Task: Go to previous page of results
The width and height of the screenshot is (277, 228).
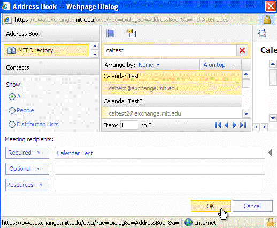Action: [x=226, y=125]
